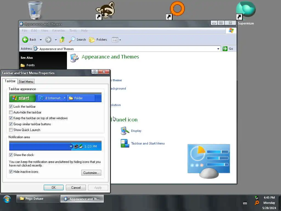The height and width of the screenshot is (211, 281).
Task: Click the keyboard icon in system tray
Action: 245,203
